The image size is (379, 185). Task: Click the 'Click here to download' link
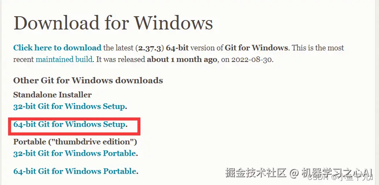pyautogui.click(x=57, y=48)
